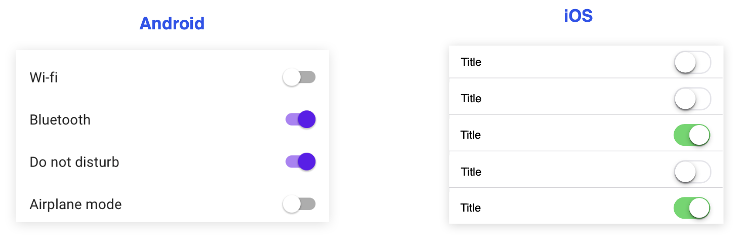This screenshot has height=246, width=741.
Task: Turn on the Wi-fi switch
Action: pyautogui.click(x=299, y=77)
